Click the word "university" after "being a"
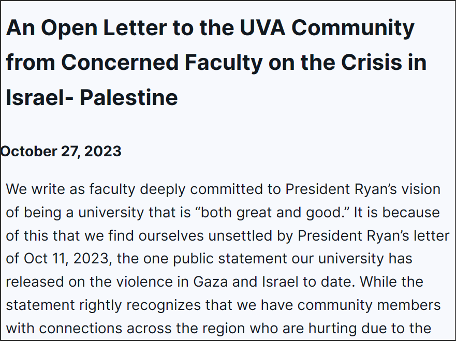 tap(111, 213)
